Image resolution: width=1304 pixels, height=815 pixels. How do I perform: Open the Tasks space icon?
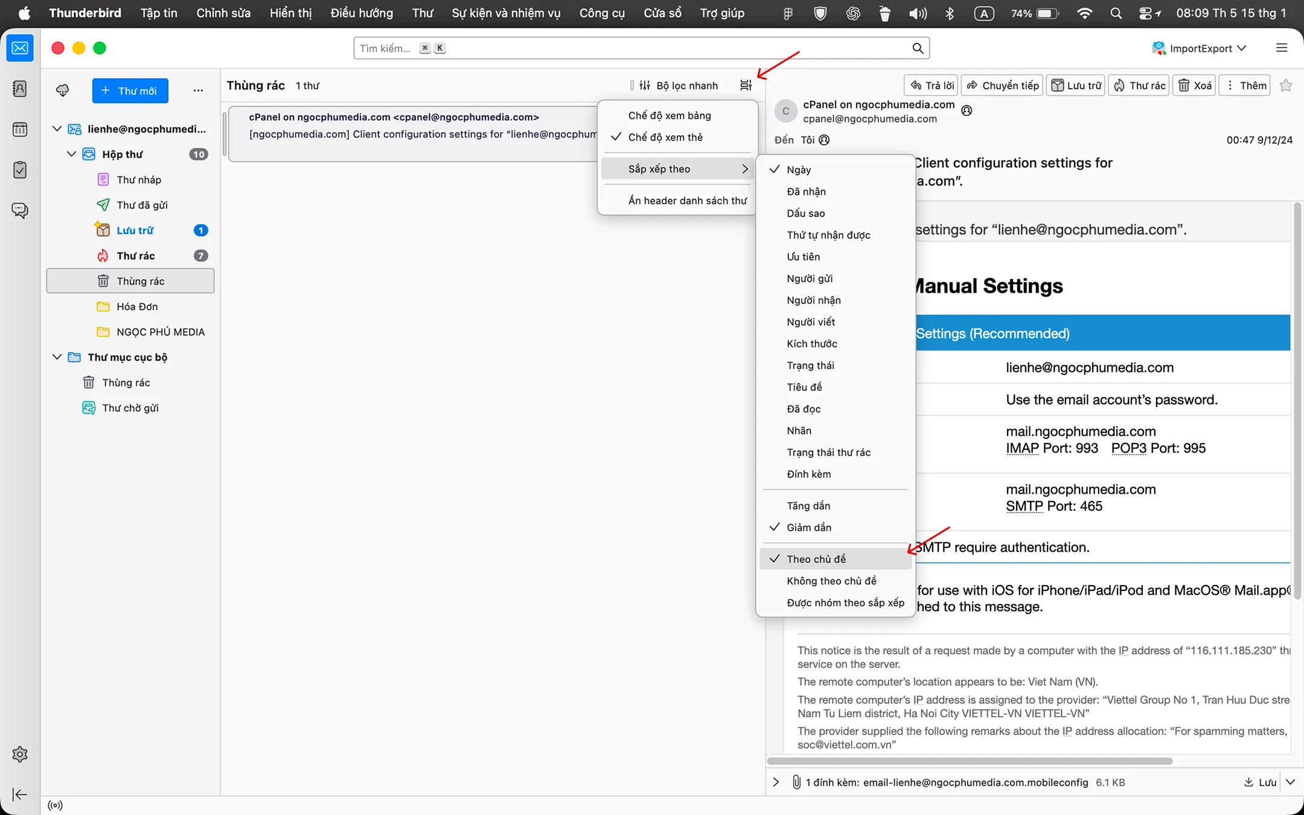[20, 170]
